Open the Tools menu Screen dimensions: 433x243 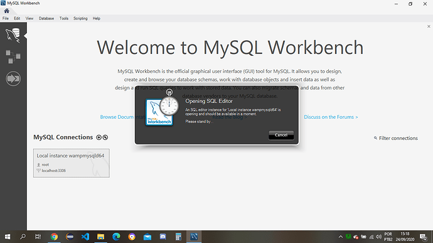point(64,18)
